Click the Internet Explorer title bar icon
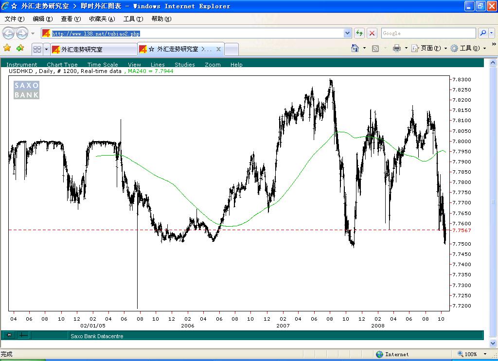498x361 pixels. click(5, 6)
